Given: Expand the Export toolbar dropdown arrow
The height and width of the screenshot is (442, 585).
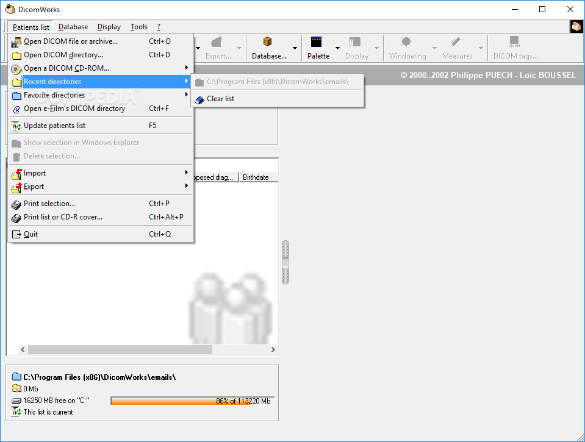Looking at the screenshot, I should tap(239, 48).
